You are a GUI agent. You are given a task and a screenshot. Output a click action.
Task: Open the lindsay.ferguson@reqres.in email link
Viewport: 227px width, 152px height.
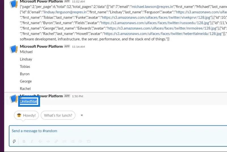pos(65,12)
